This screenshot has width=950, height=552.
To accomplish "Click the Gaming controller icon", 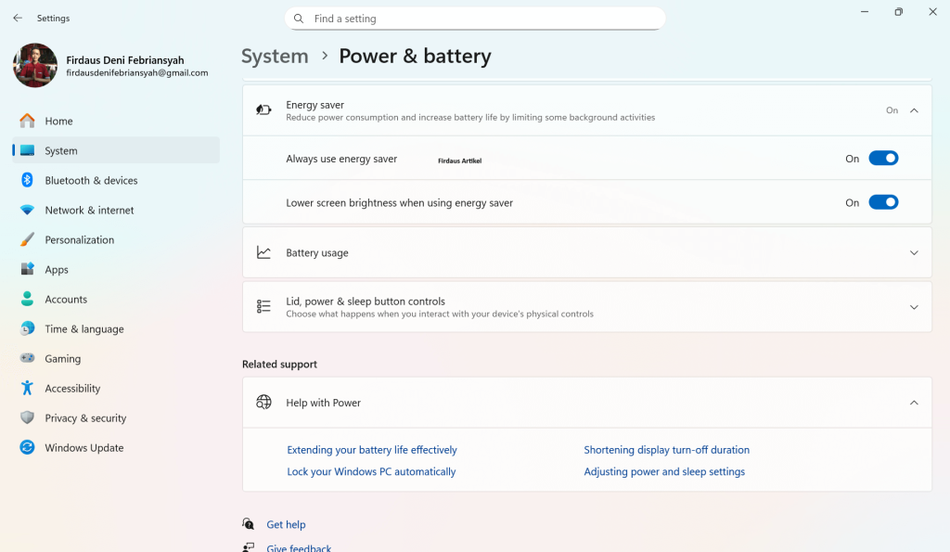I will [x=27, y=358].
